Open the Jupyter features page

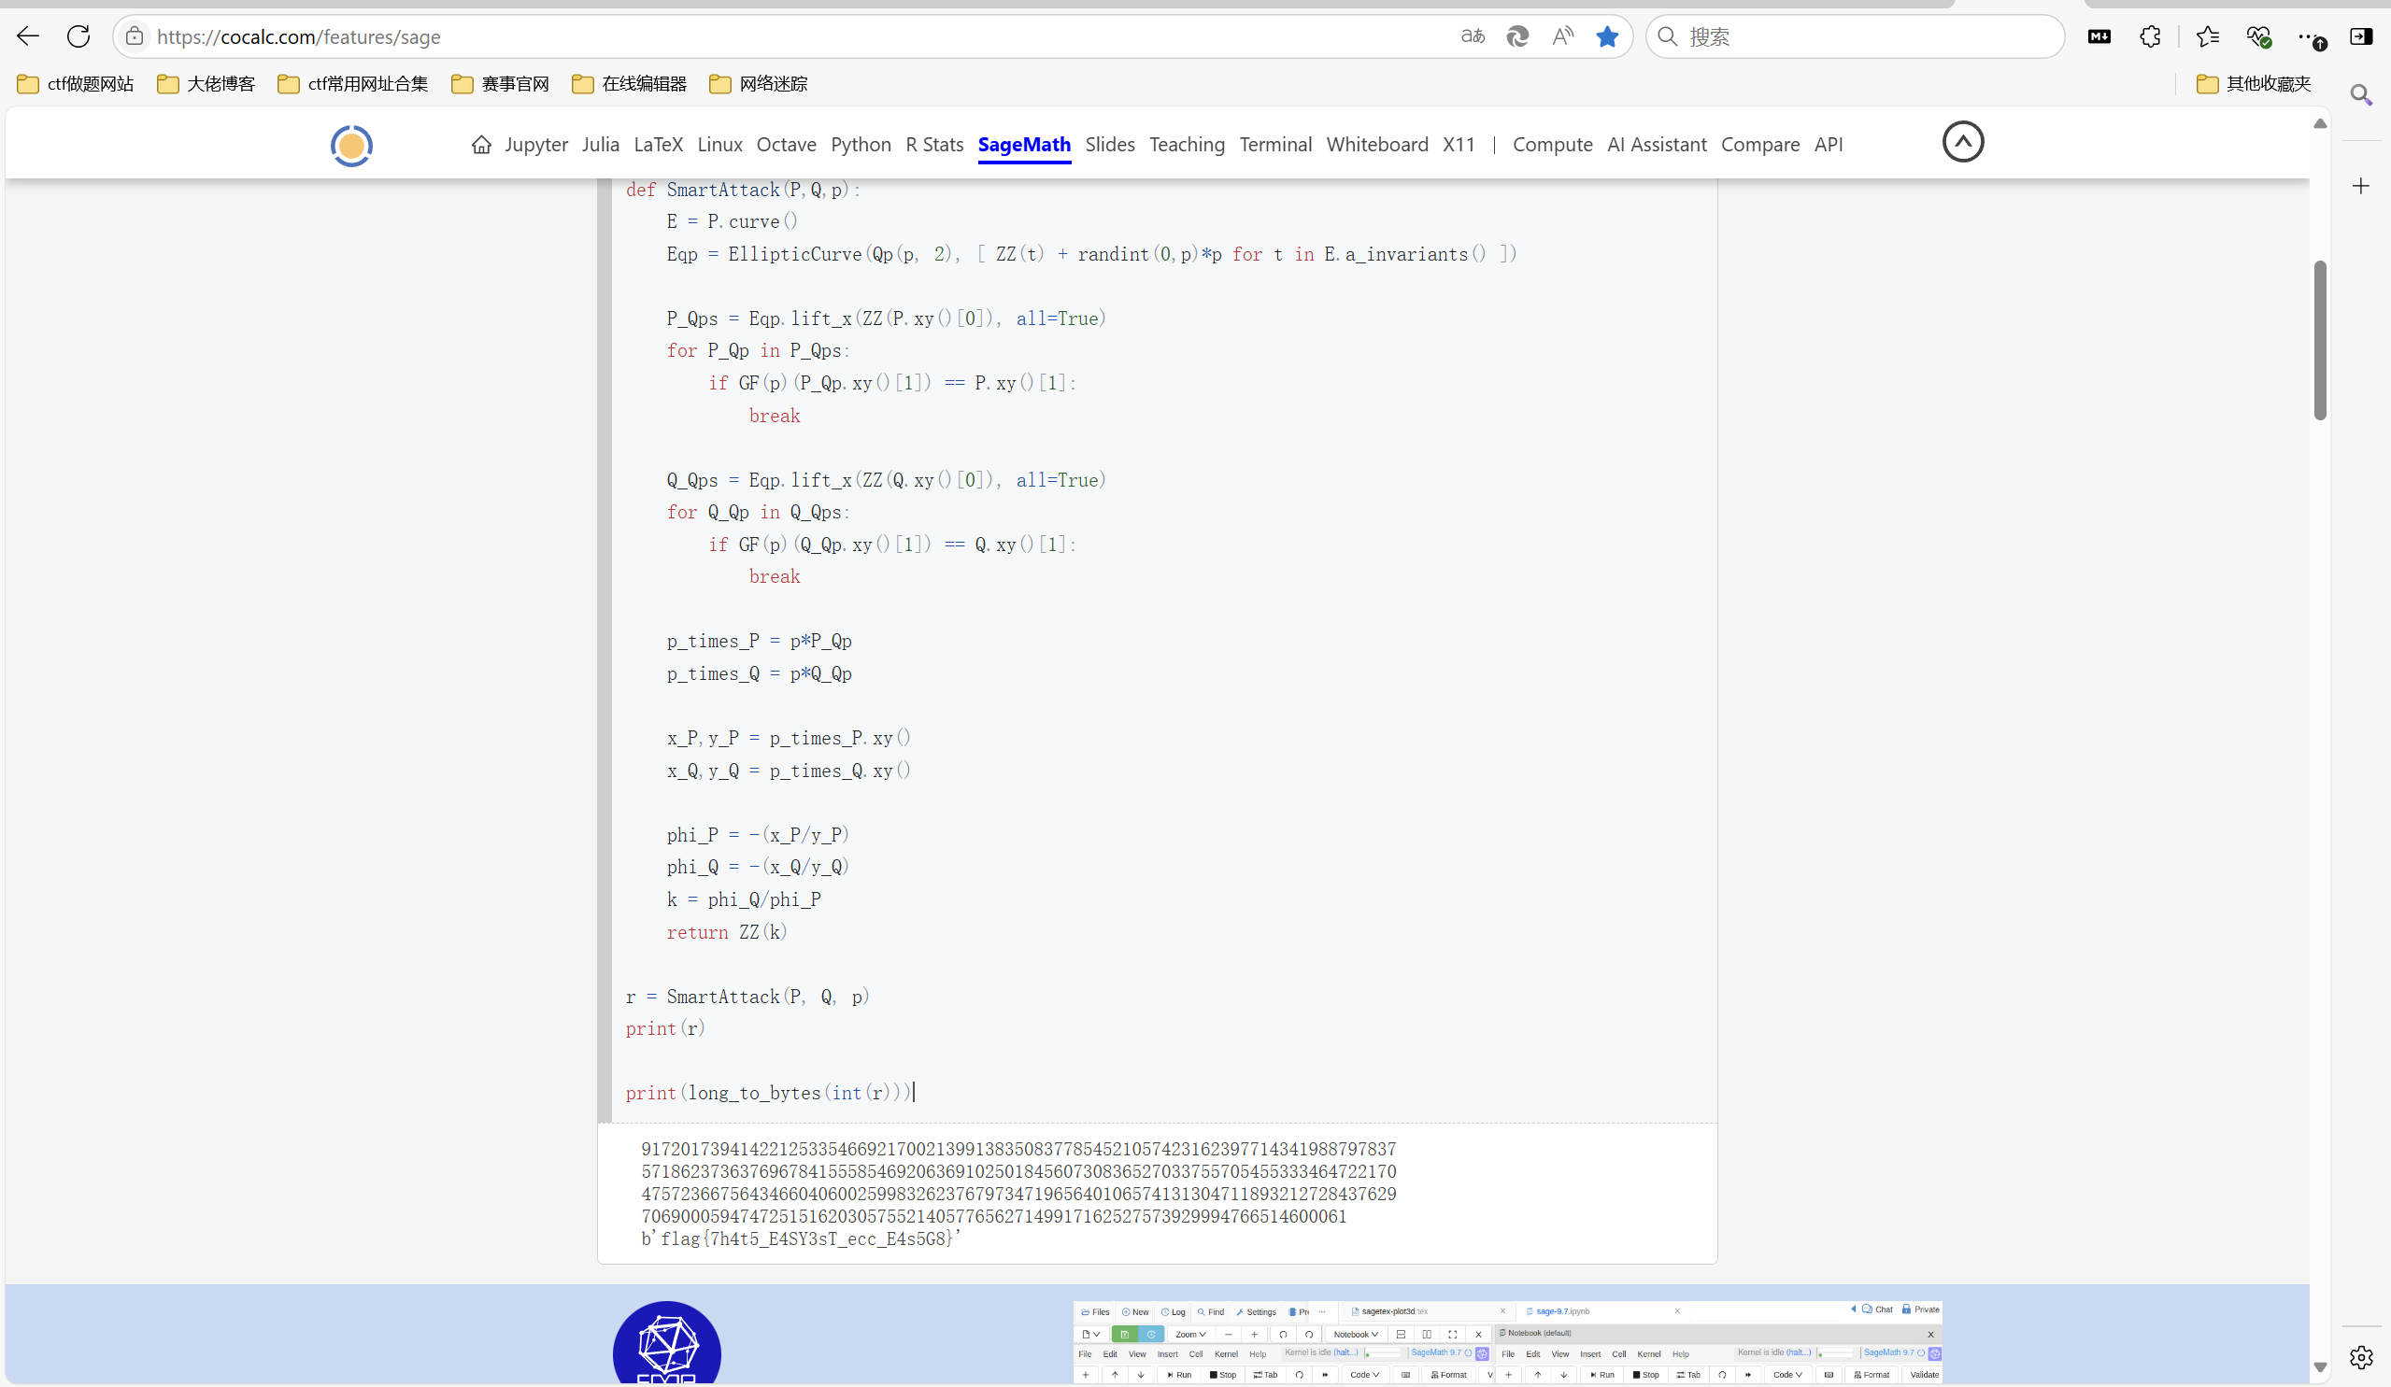[536, 144]
